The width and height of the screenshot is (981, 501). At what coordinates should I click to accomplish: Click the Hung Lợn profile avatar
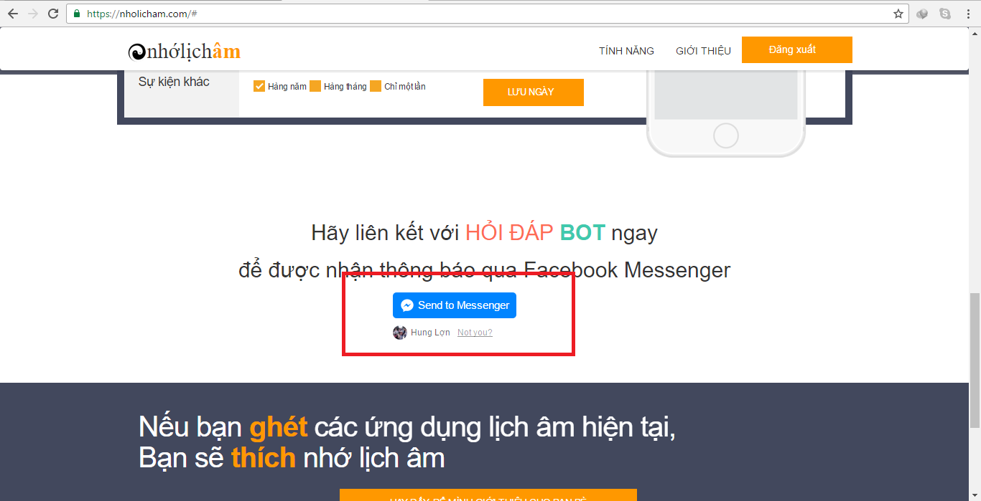[400, 333]
